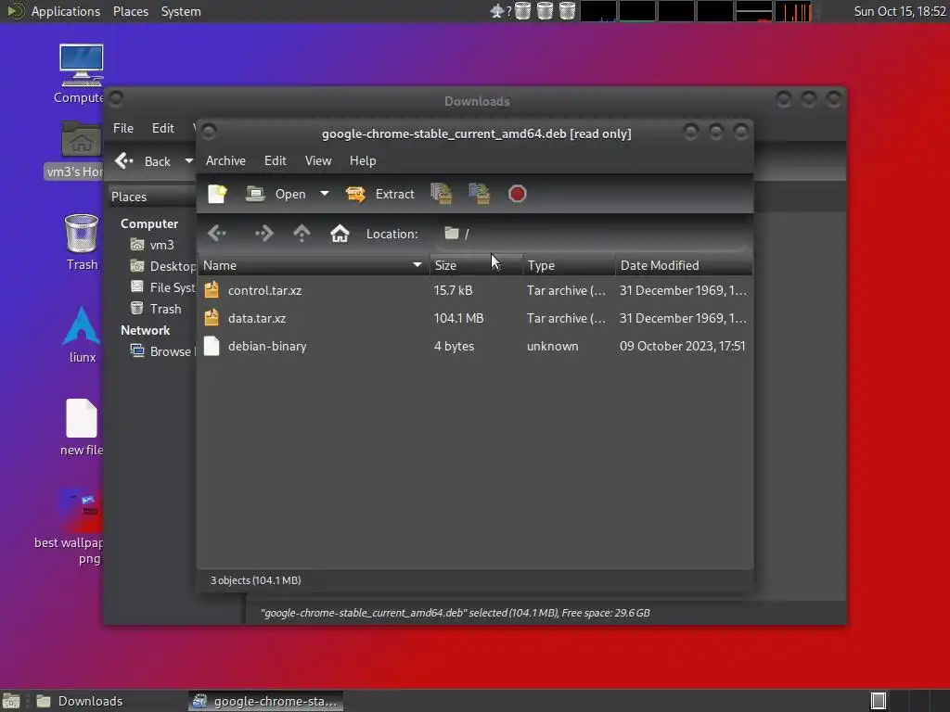Click the Extract toolbar button
The width and height of the screenshot is (950, 712).
tap(379, 194)
